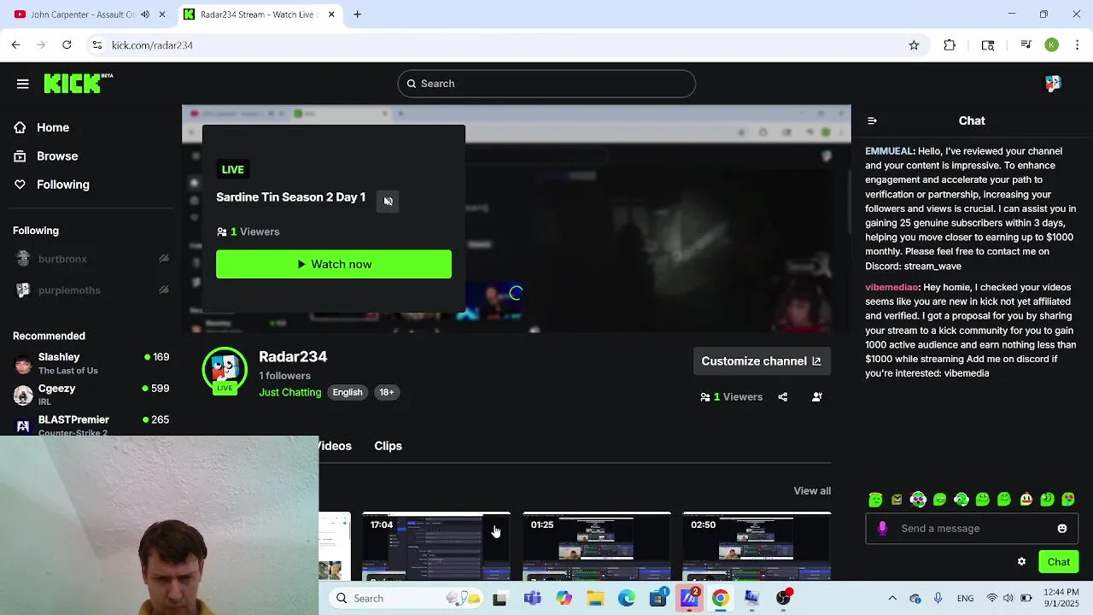Image resolution: width=1093 pixels, height=615 pixels.
Task: Open Chrome media controls icon
Action: coord(1026,45)
